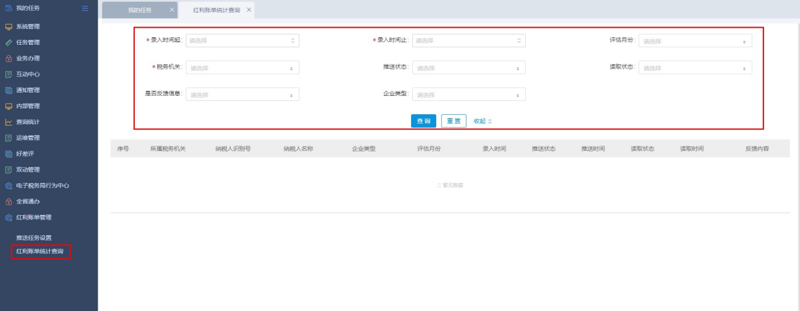The height and width of the screenshot is (311, 800).
Task: Open the 企业类型 dropdown
Action: [468, 95]
